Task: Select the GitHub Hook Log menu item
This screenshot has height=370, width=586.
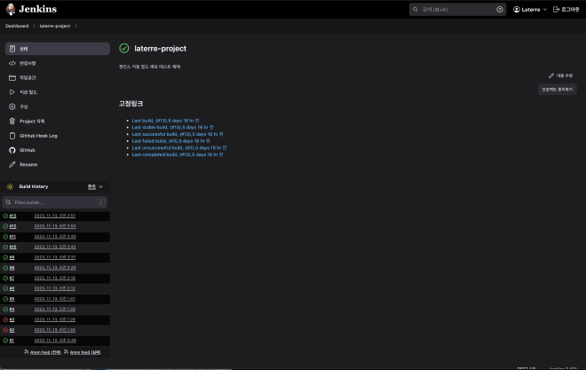Action: pos(58,136)
